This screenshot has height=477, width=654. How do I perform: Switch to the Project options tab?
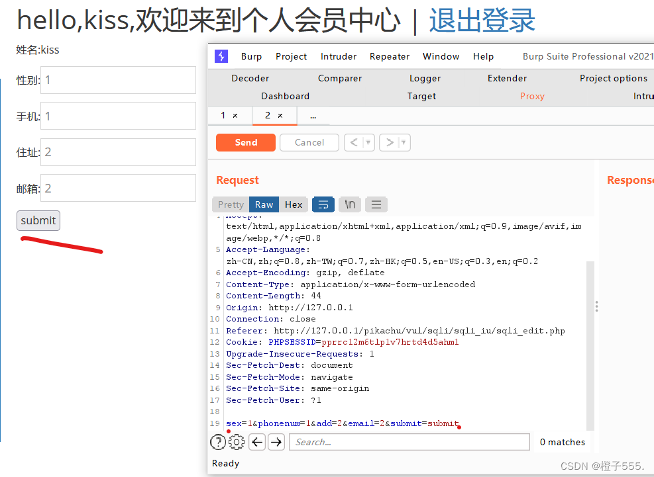coord(614,78)
